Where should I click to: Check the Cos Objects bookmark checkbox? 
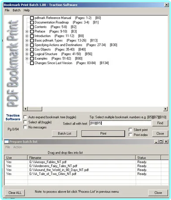[x=32, y=50]
